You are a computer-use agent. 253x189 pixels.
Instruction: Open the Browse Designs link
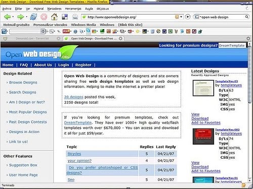tap(23, 82)
